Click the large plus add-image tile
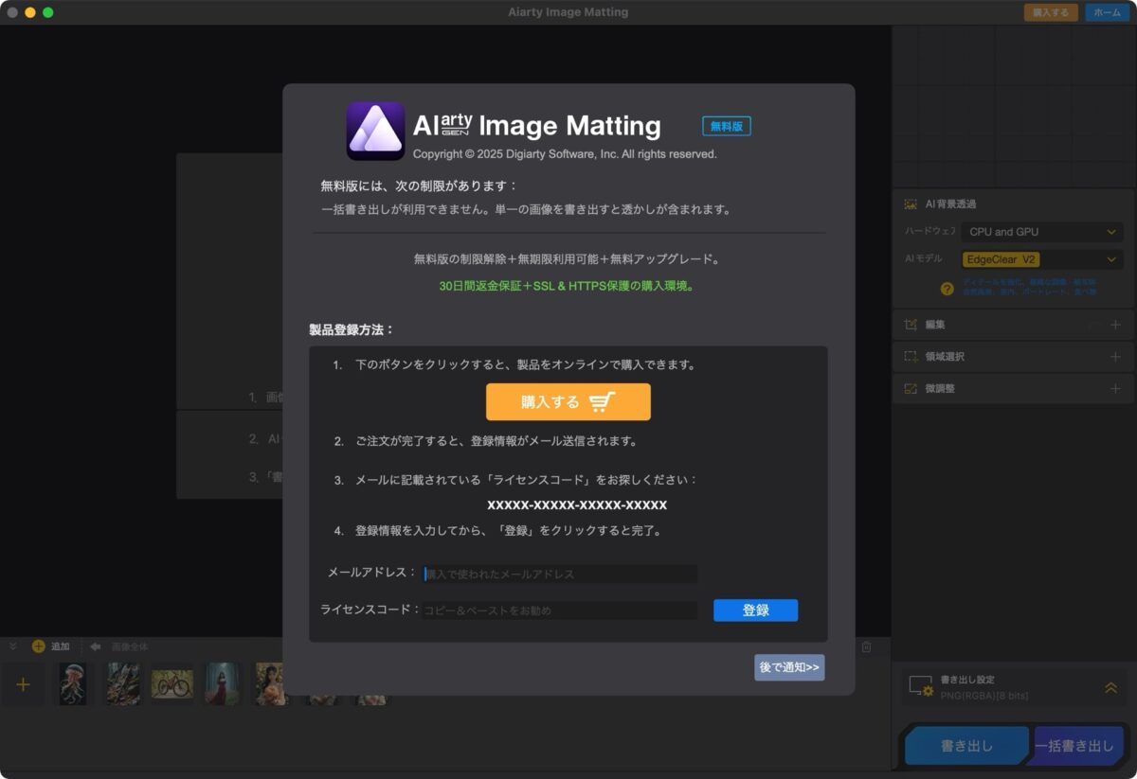Image resolution: width=1137 pixels, height=779 pixels. [23, 684]
